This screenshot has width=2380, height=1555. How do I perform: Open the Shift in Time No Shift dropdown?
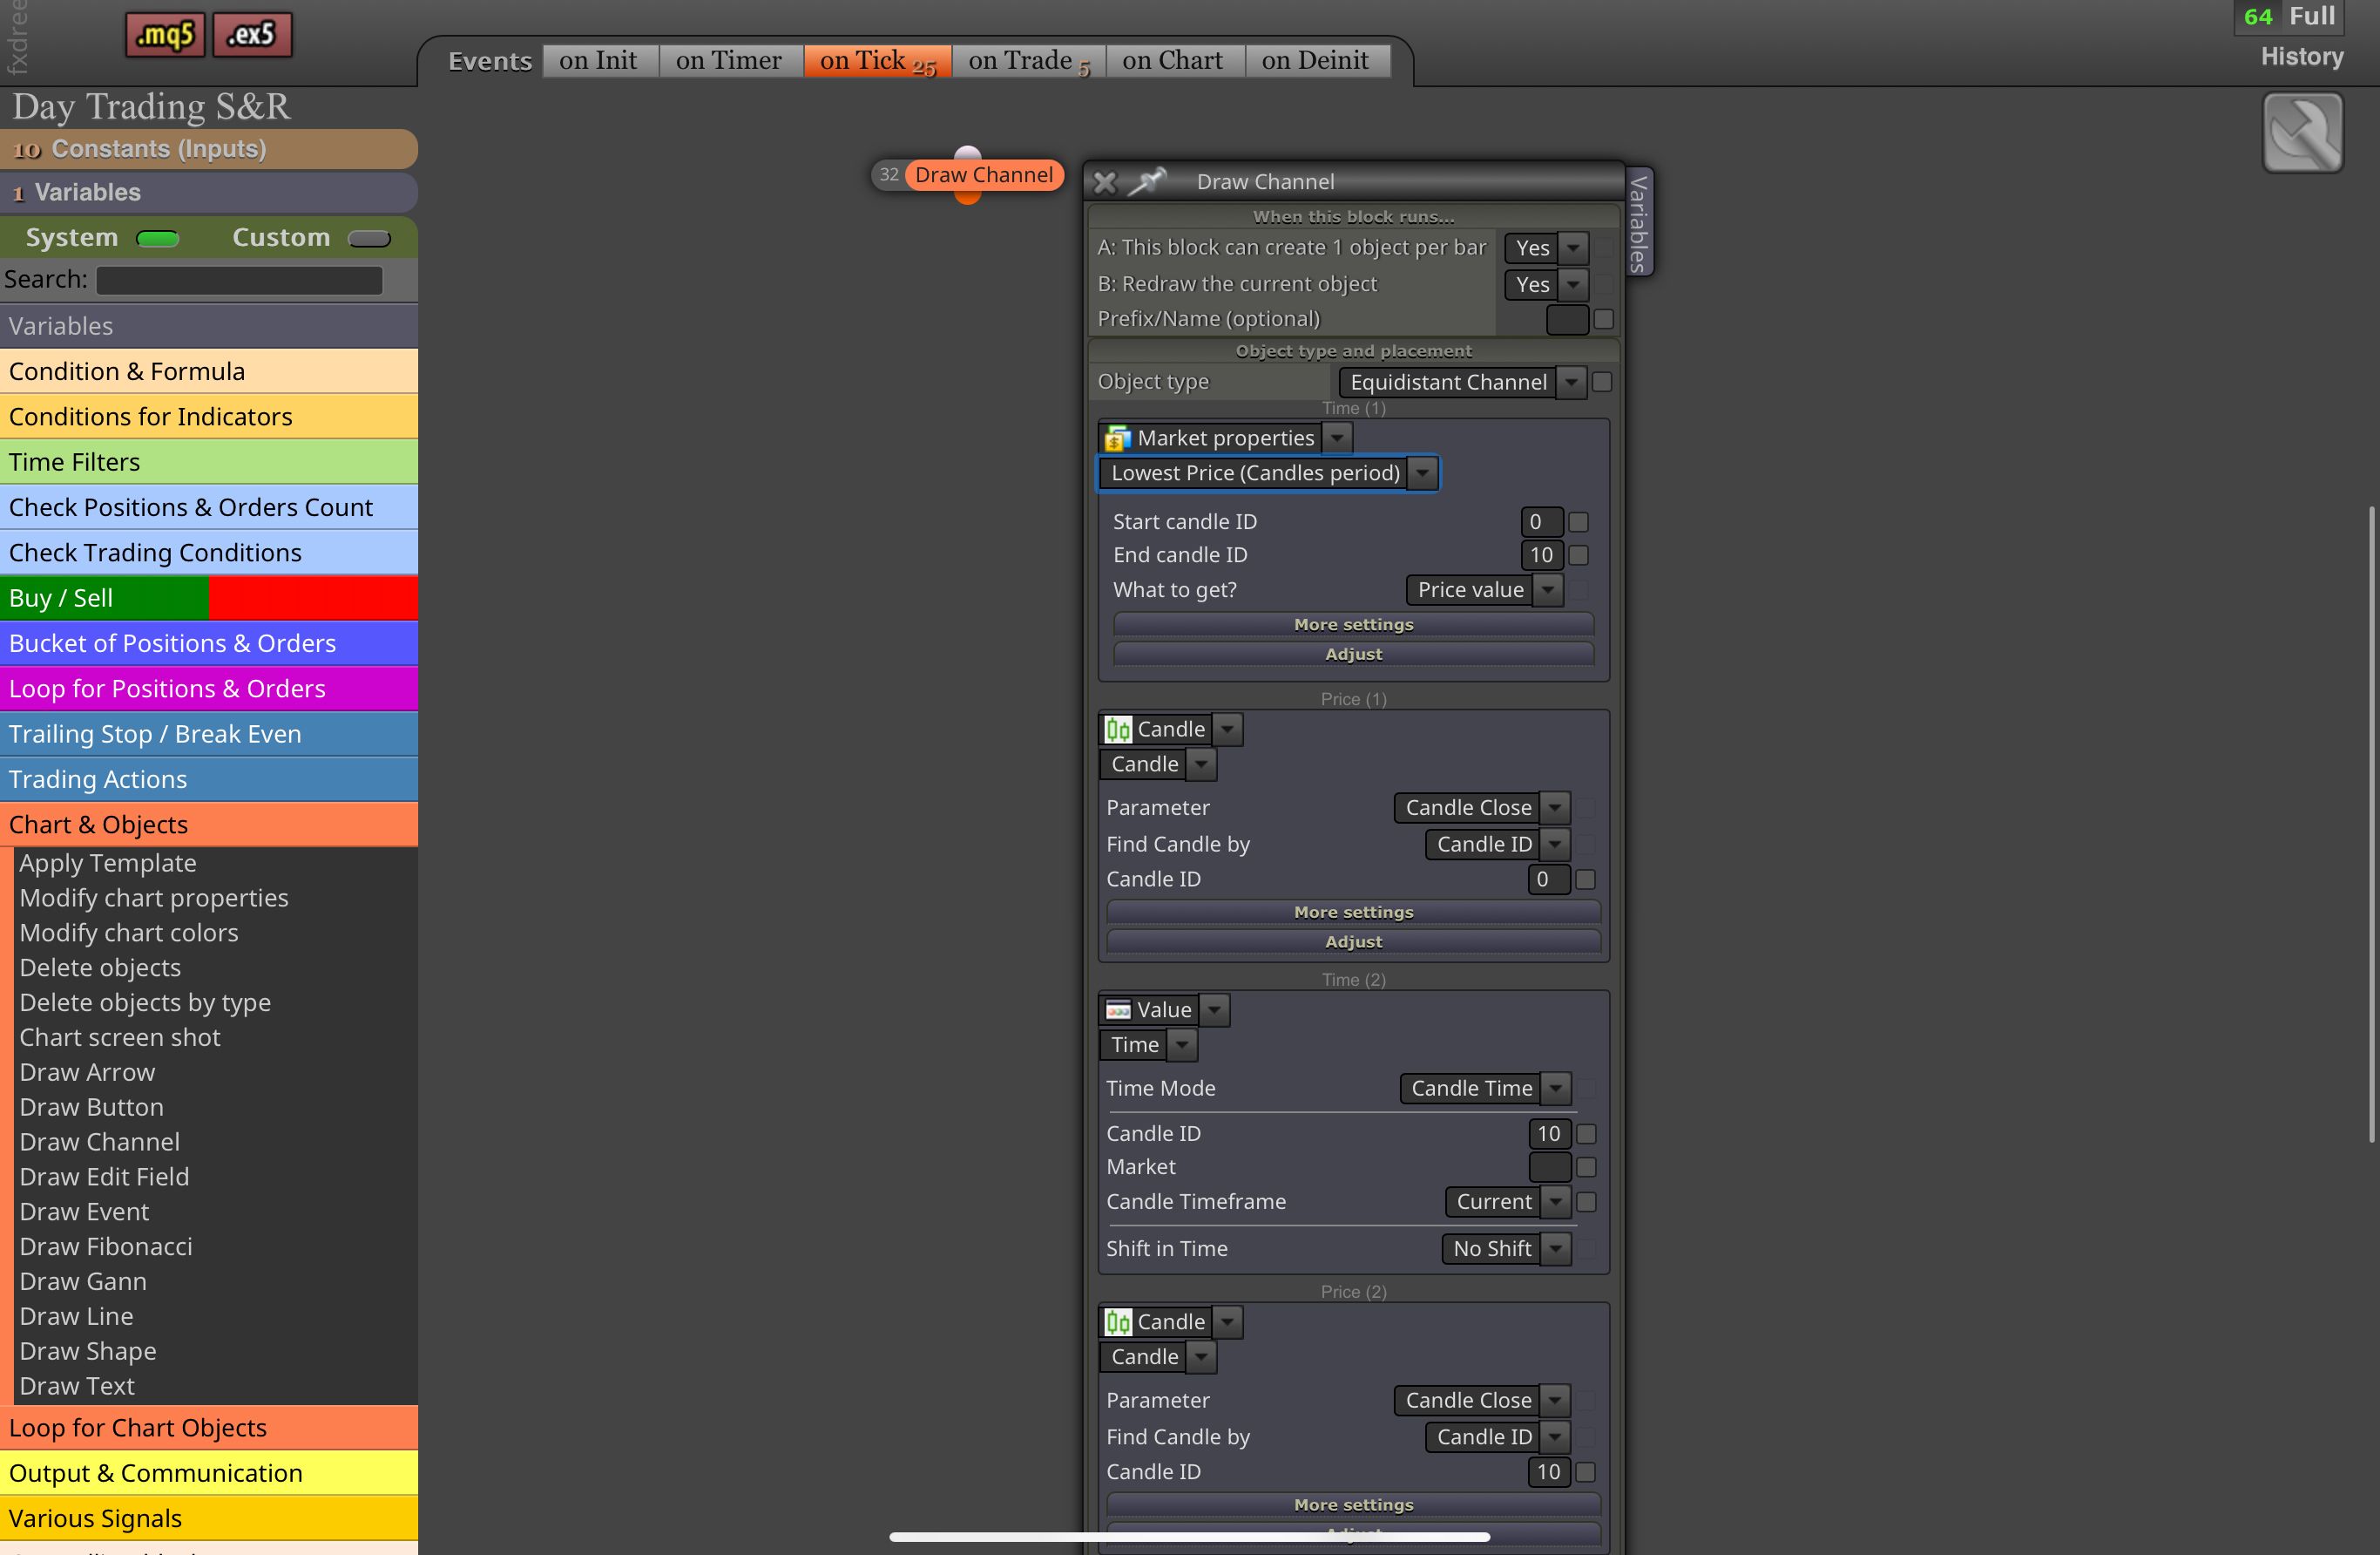[x=1506, y=1249]
